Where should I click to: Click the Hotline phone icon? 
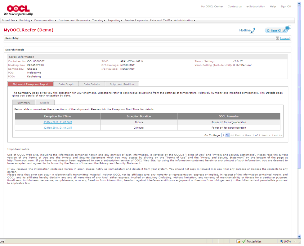253,30
